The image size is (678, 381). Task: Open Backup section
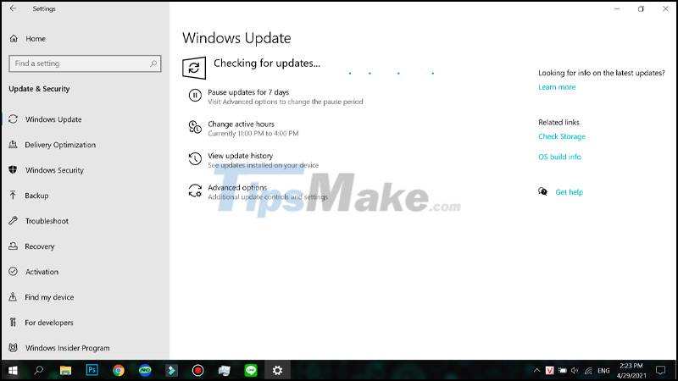click(36, 196)
